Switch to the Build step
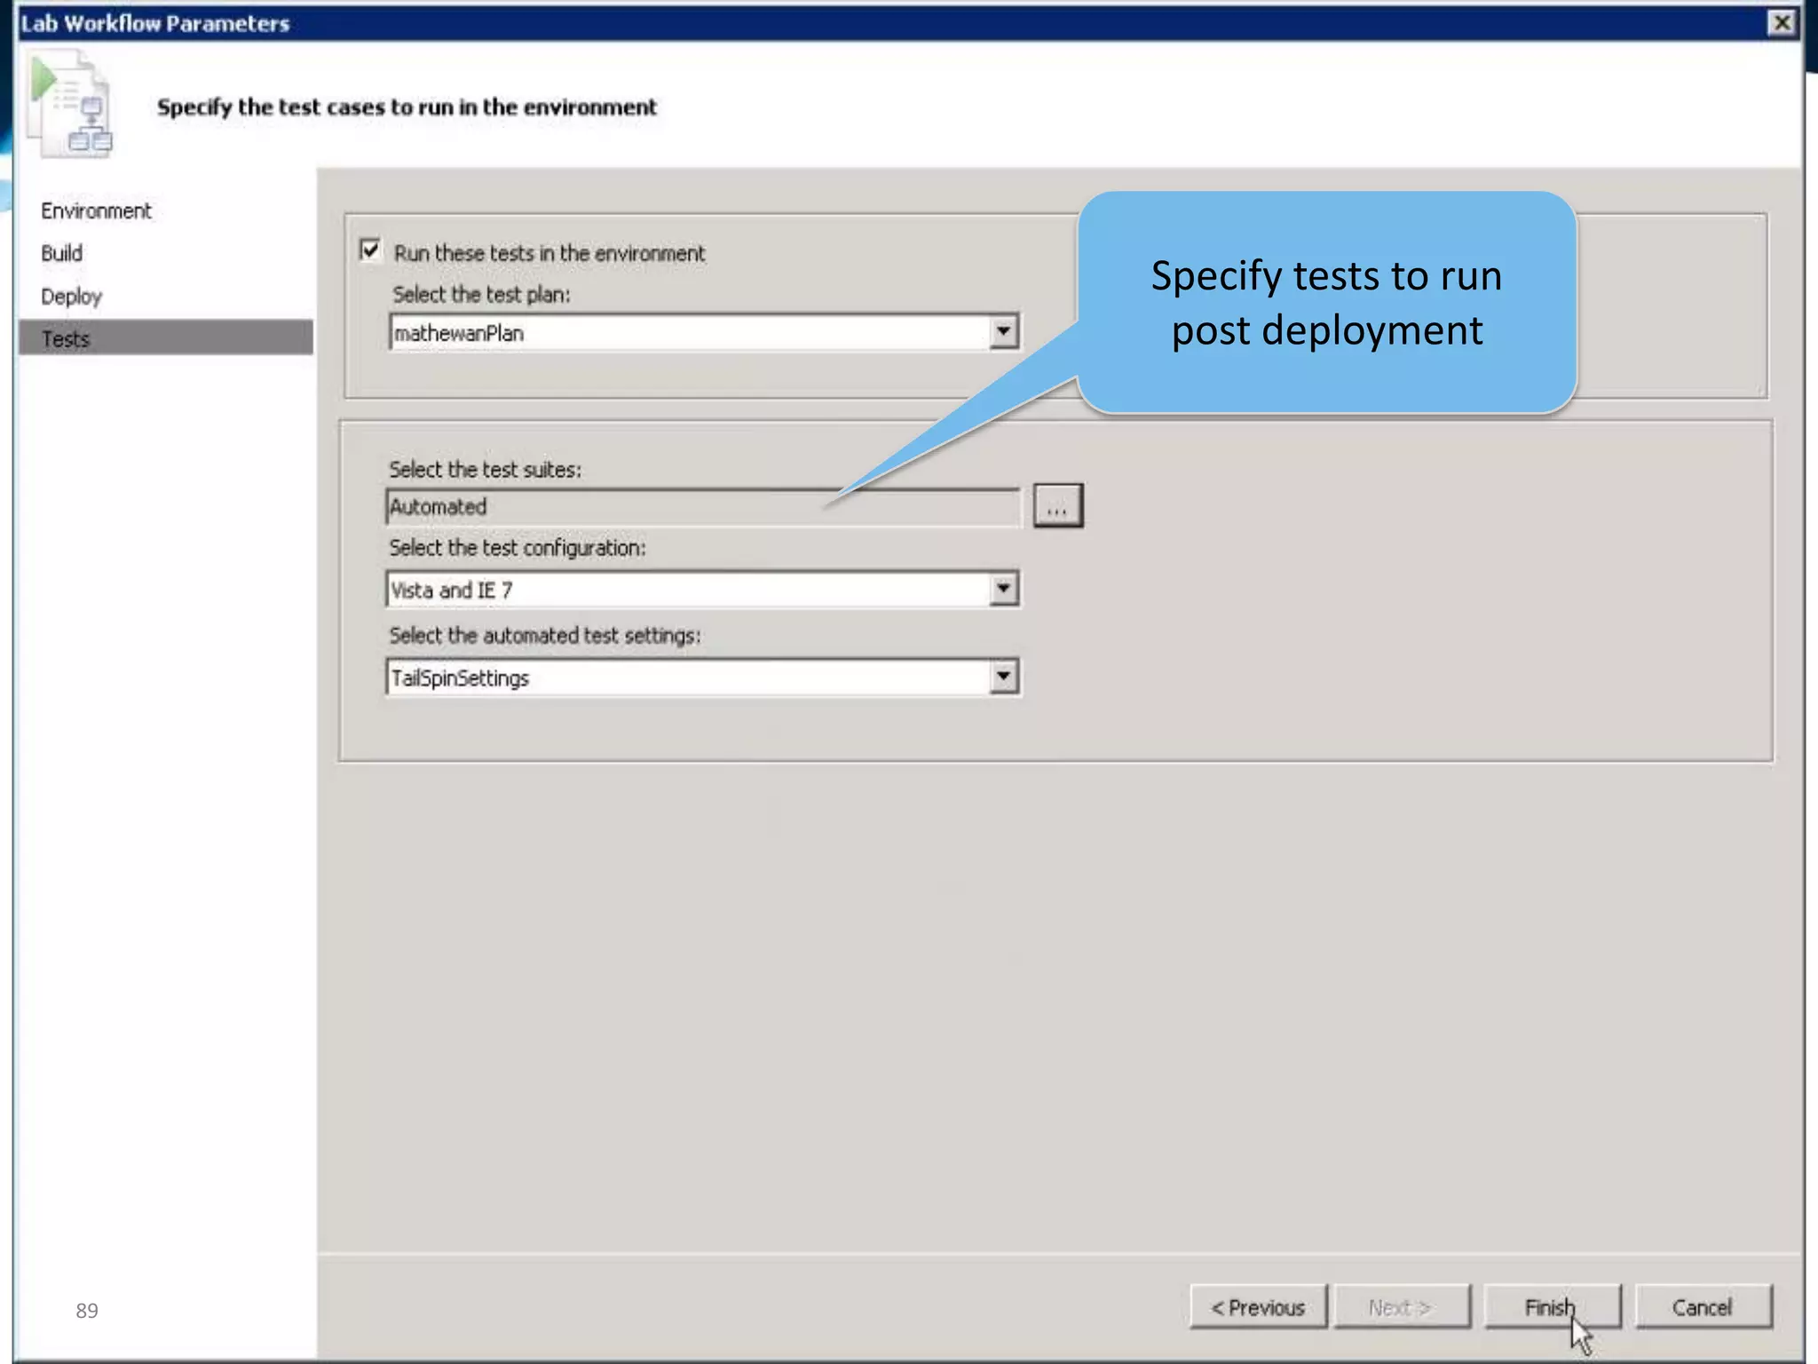The height and width of the screenshot is (1364, 1818). coord(62,253)
